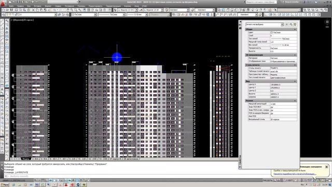Viewport: 332px width, 187px height.
Task: Open the Файл menu
Action: pos(11,6)
